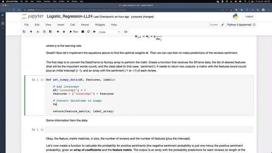
Task: Insert cell below with plus icon
Action: 31,32
